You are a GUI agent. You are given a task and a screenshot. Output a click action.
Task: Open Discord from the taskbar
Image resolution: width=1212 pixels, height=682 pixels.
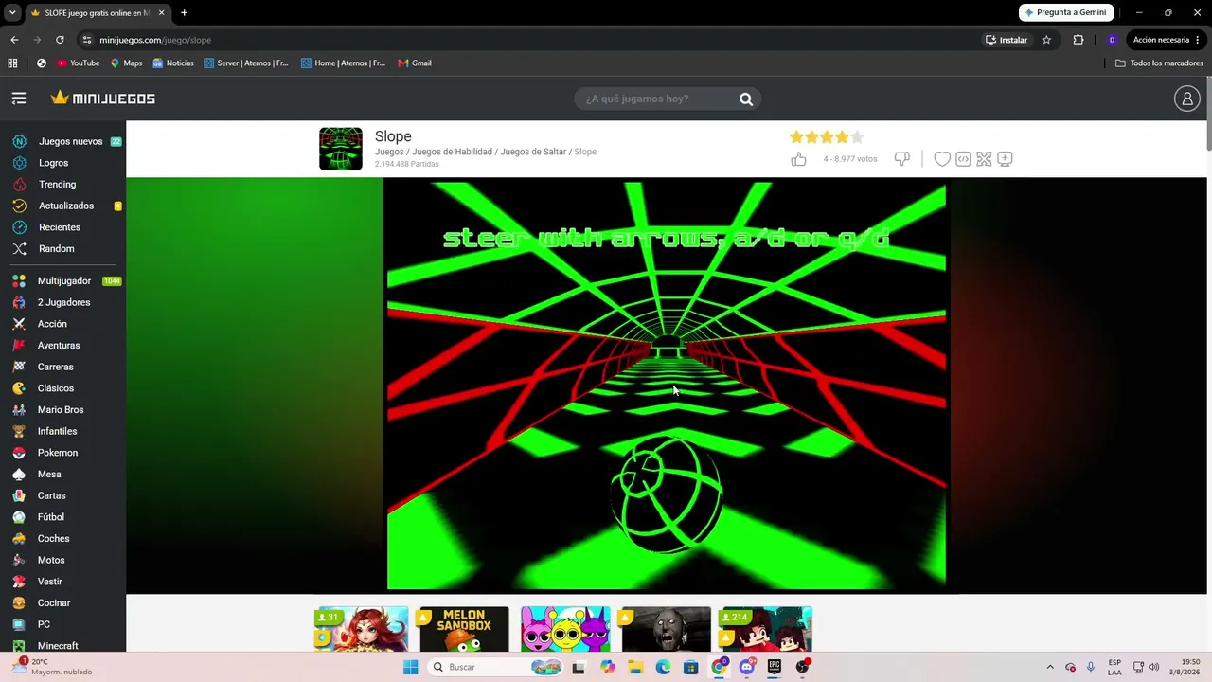[746, 667]
